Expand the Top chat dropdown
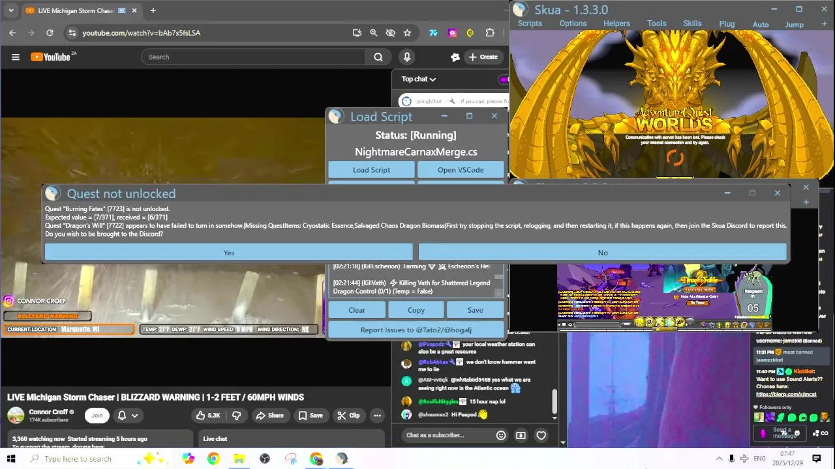 click(418, 79)
